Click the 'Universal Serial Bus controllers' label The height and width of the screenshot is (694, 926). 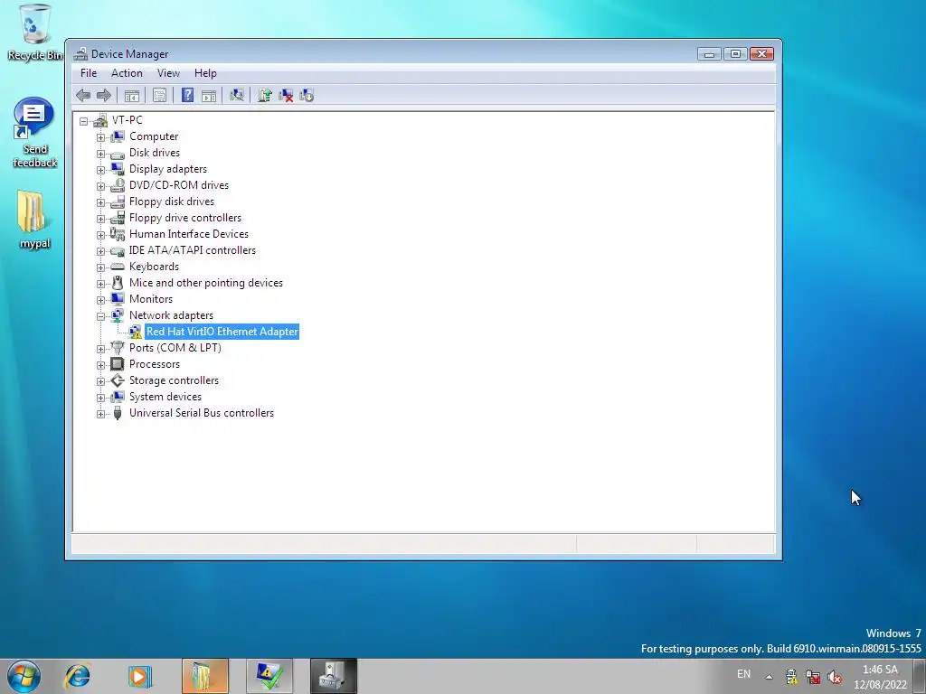202,413
